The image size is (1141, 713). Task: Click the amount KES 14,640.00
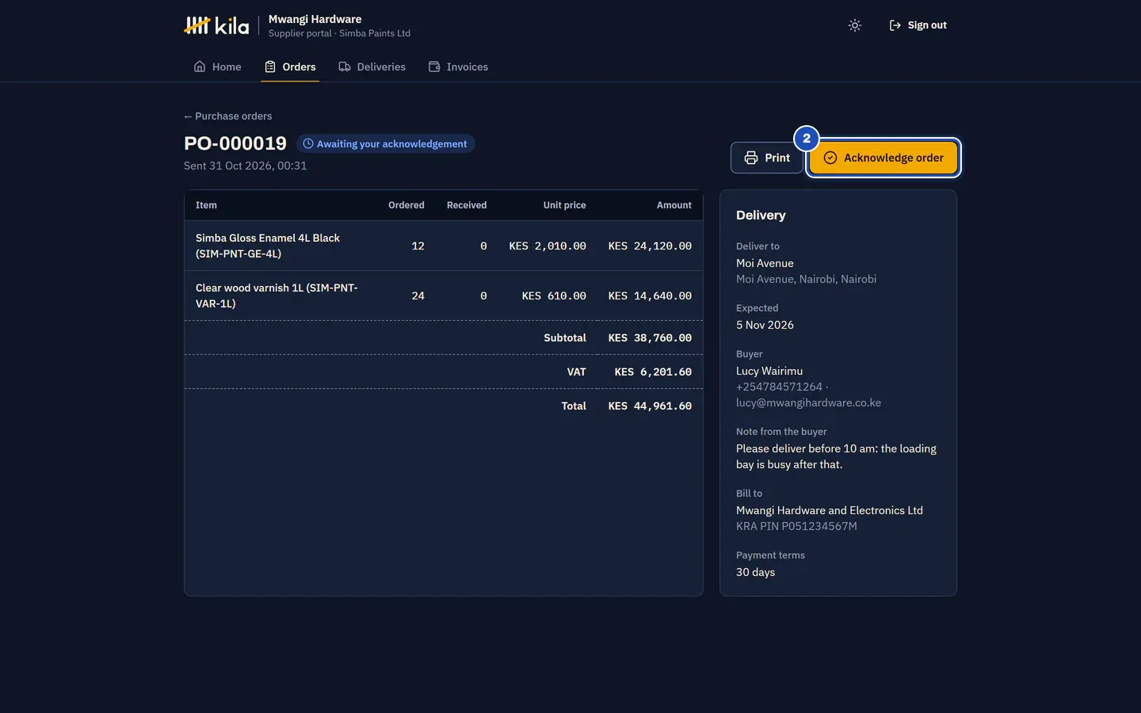click(650, 296)
